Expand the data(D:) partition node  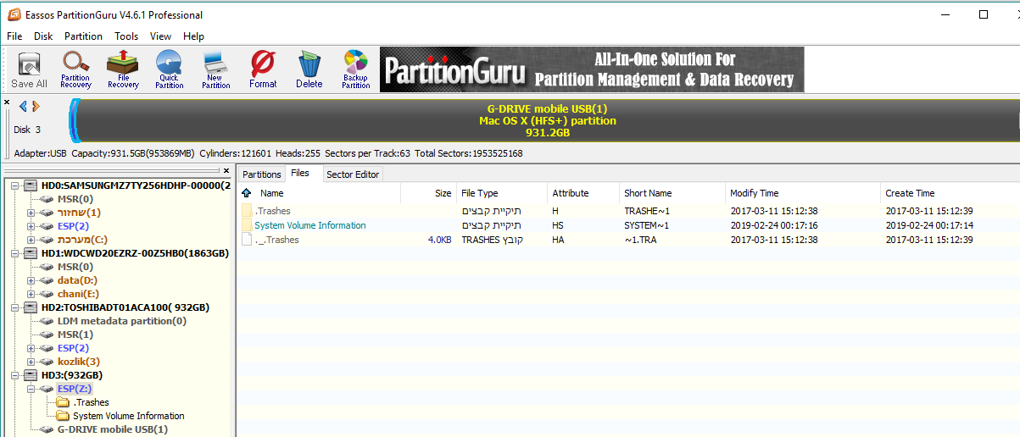tap(31, 280)
